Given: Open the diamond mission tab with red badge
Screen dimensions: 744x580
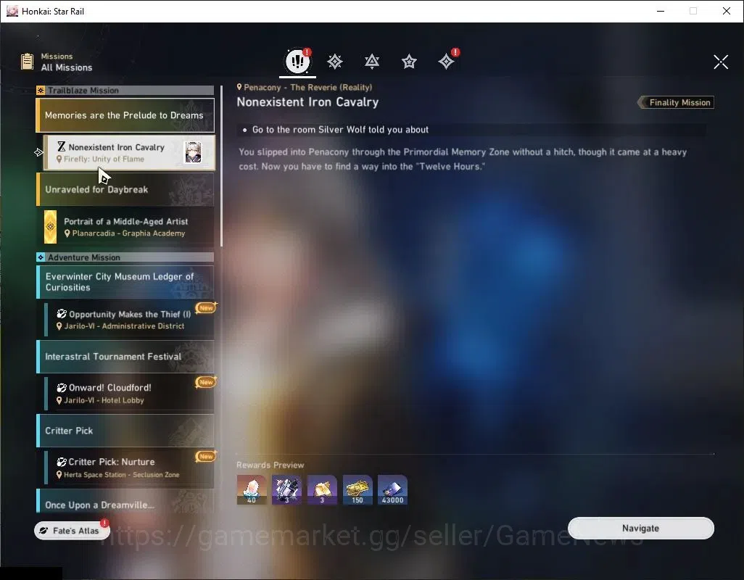Looking at the screenshot, I should tap(446, 61).
